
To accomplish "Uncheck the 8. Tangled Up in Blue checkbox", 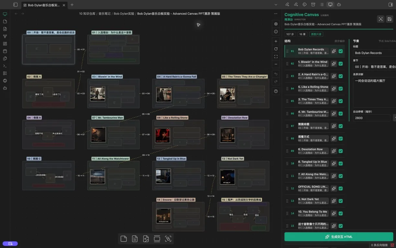I will (x=341, y=163).
